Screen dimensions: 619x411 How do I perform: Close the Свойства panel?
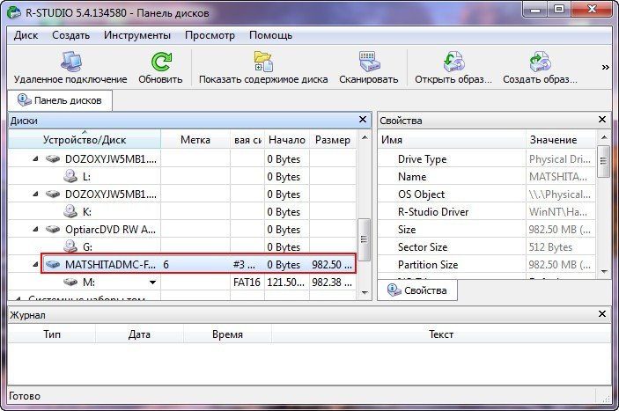coord(602,120)
